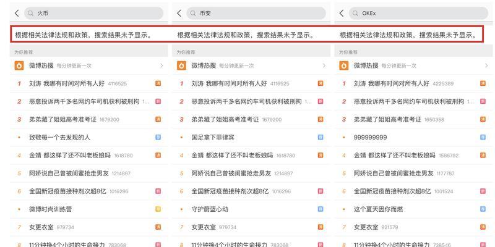Screen dimensions: 495x247
Task: Open 弟弟藏了姐姐高考准考证 in 币安 panel
Action: click(225, 119)
